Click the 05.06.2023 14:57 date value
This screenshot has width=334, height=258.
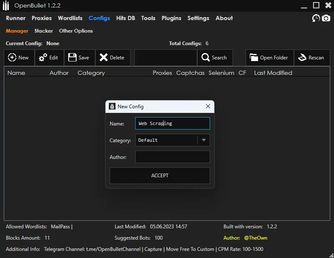coord(169,227)
